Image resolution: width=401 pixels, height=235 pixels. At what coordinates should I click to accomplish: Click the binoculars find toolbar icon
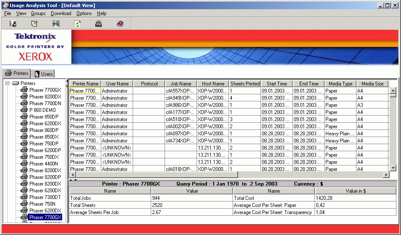[56, 24]
